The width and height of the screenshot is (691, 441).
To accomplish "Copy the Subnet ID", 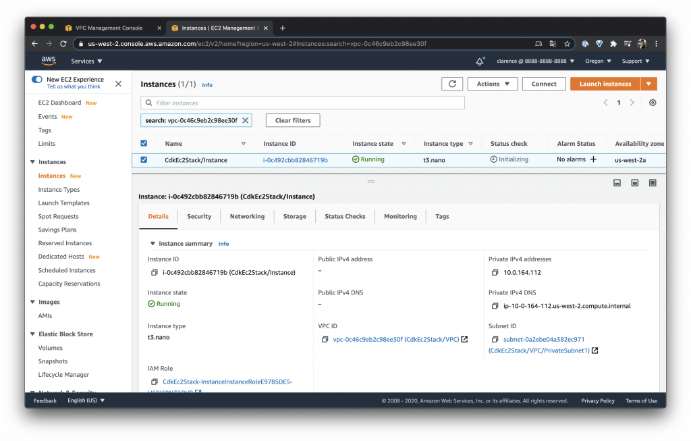I will 495,340.
